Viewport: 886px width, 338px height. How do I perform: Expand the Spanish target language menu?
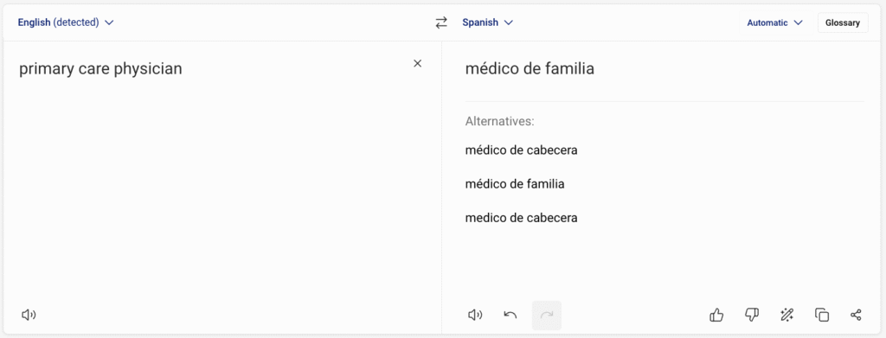tap(488, 22)
